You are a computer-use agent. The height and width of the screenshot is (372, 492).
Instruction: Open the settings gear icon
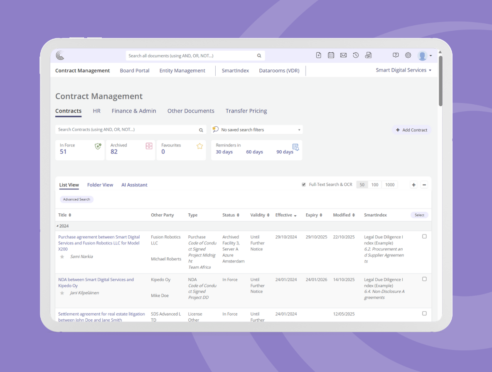pos(408,55)
